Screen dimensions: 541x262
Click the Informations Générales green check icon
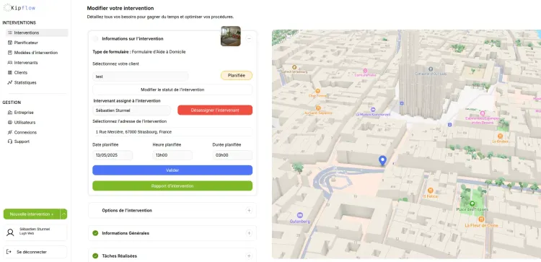point(95,233)
